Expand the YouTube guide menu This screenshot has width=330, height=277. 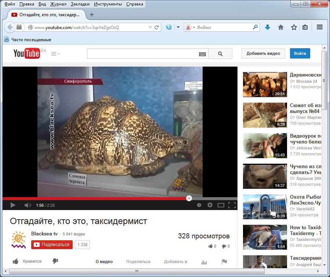pos(55,54)
